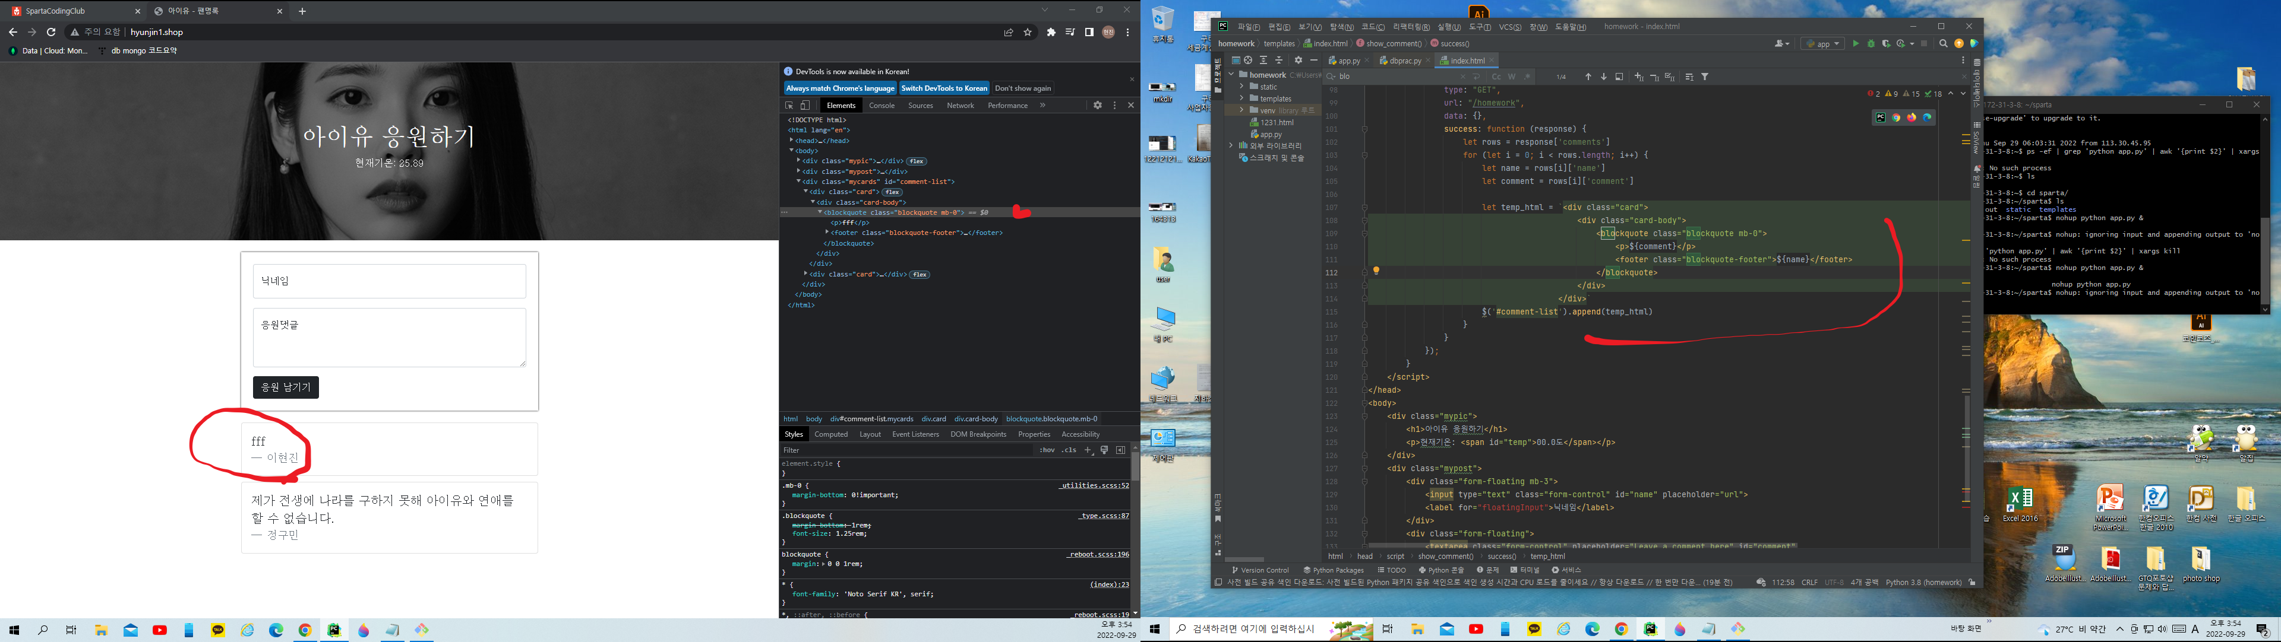
Task: Preview in Edge from PyCharm editor popup
Action: [1927, 117]
